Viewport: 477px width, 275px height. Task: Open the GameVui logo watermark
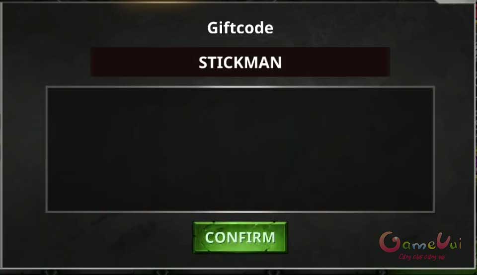pos(420,246)
